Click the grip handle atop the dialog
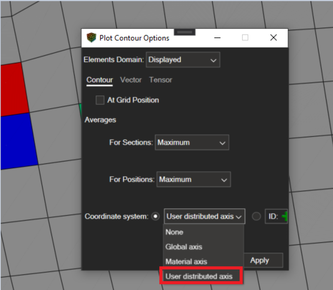333x290 pixels. click(x=184, y=32)
